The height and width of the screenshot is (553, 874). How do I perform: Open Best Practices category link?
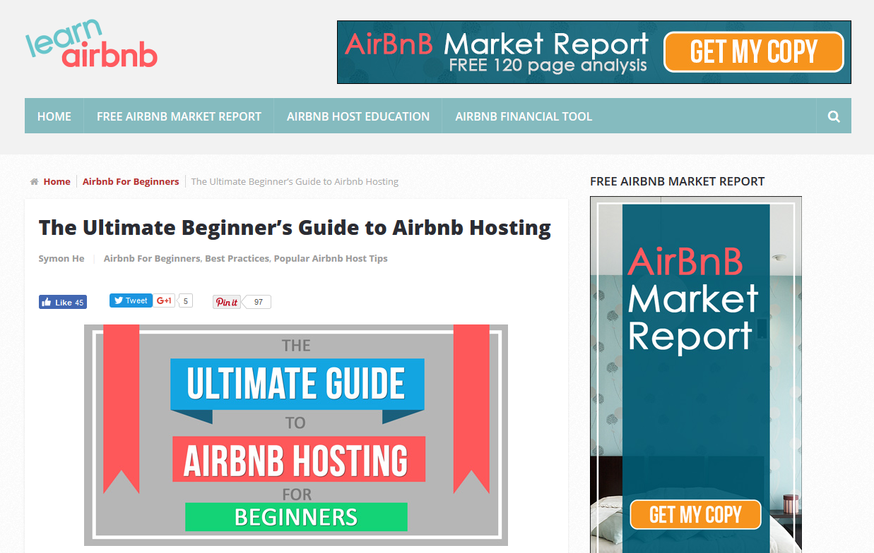(237, 259)
